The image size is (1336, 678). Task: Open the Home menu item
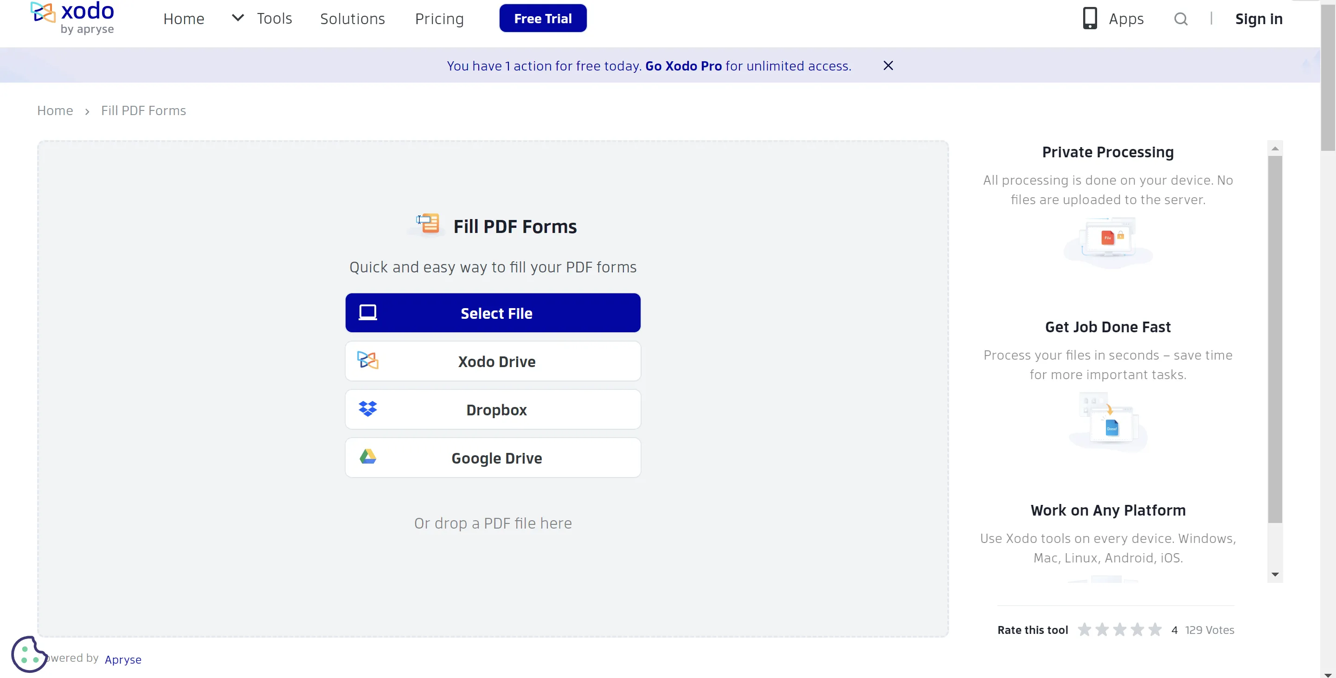pos(184,18)
